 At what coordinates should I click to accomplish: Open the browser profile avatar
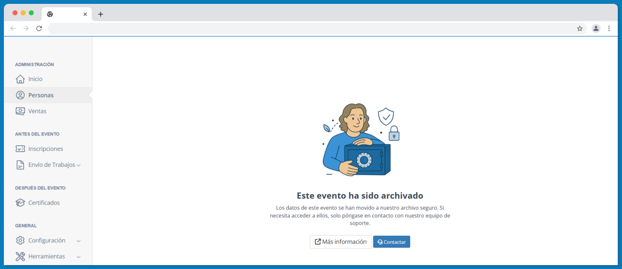coord(596,29)
